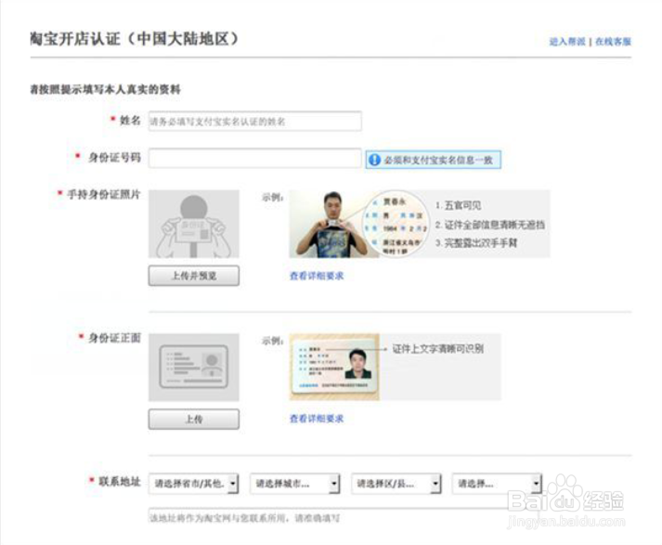Image resolution: width=662 pixels, height=545 pixels.
Task: Click the hand-held ID photo placeholder thumbnail
Action: [x=194, y=224]
